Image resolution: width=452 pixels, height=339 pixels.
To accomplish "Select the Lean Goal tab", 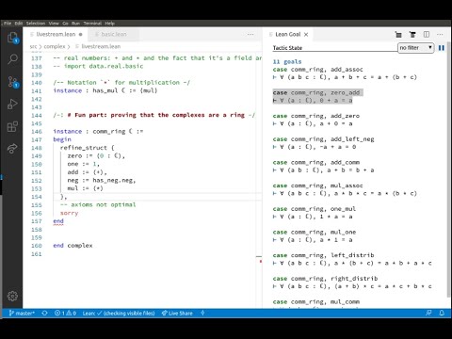I will (x=288, y=34).
